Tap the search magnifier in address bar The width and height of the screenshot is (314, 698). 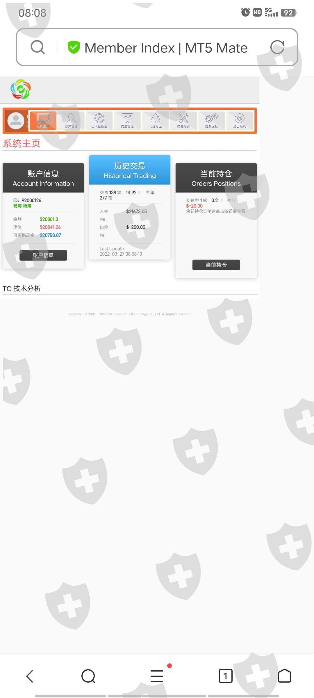[38, 47]
